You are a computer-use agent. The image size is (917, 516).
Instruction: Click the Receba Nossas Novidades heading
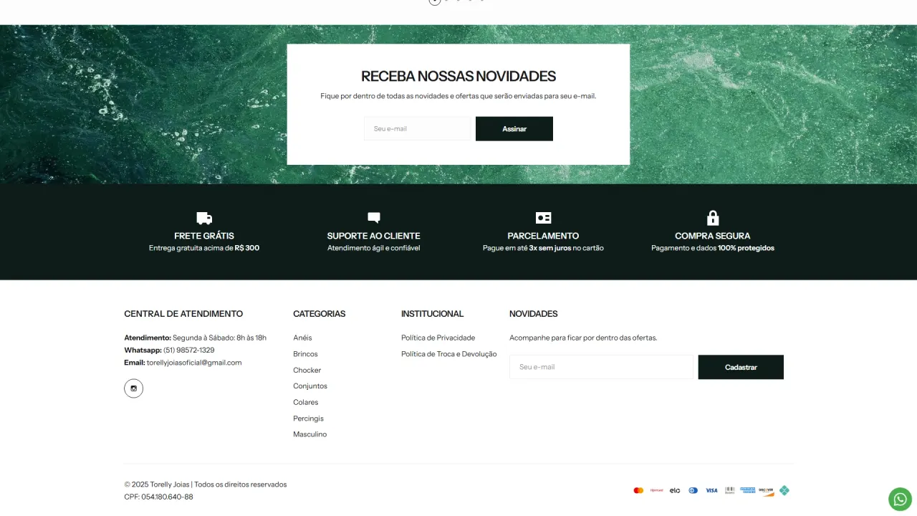[458, 76]
